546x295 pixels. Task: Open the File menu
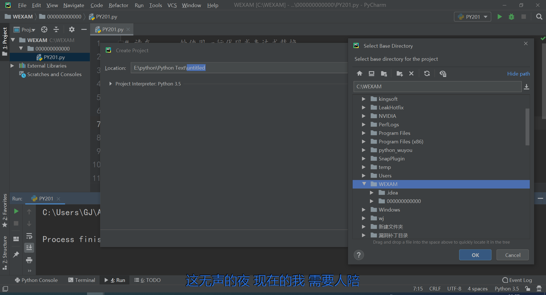(22, 5)
